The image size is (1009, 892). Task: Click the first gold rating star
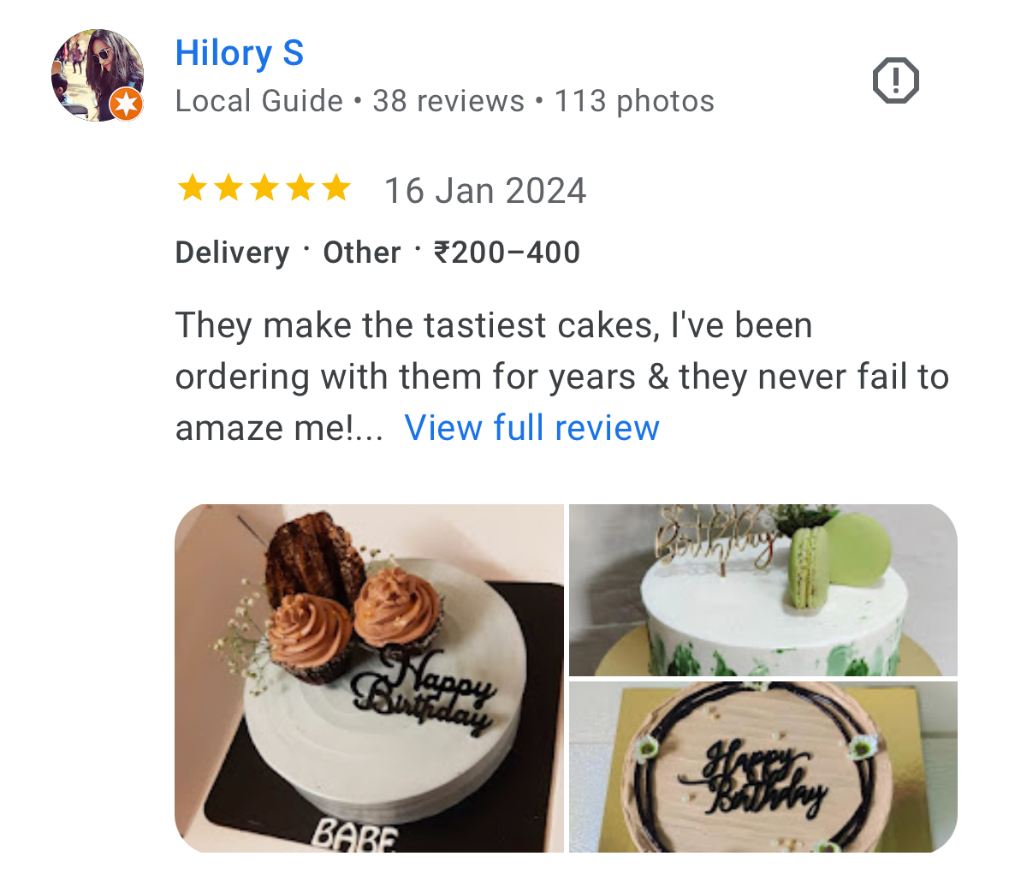click(192, 187)
